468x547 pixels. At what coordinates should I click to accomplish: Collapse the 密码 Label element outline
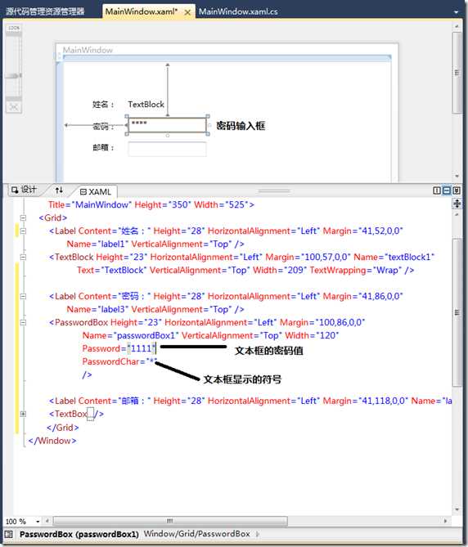[x=23, y=296]
